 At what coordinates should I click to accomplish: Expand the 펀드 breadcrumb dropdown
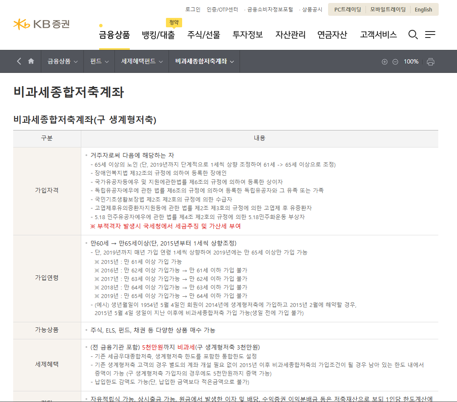point(100,61)
